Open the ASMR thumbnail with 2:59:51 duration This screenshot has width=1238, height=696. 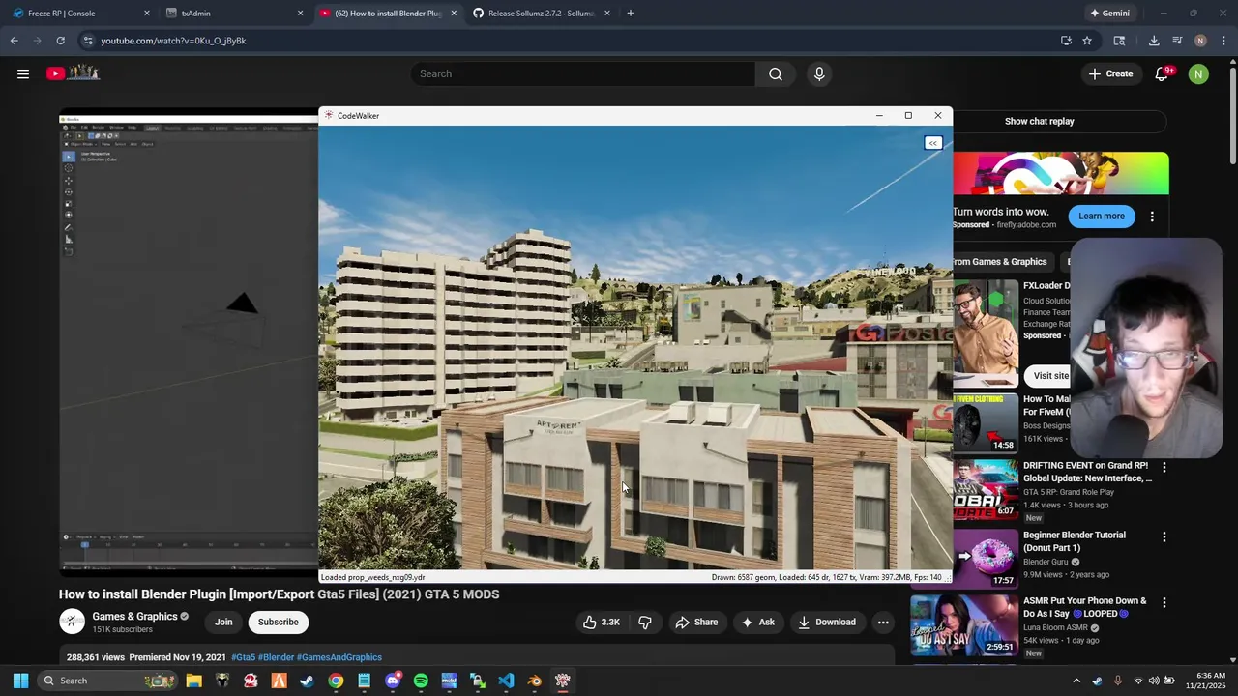coord(964,624)
